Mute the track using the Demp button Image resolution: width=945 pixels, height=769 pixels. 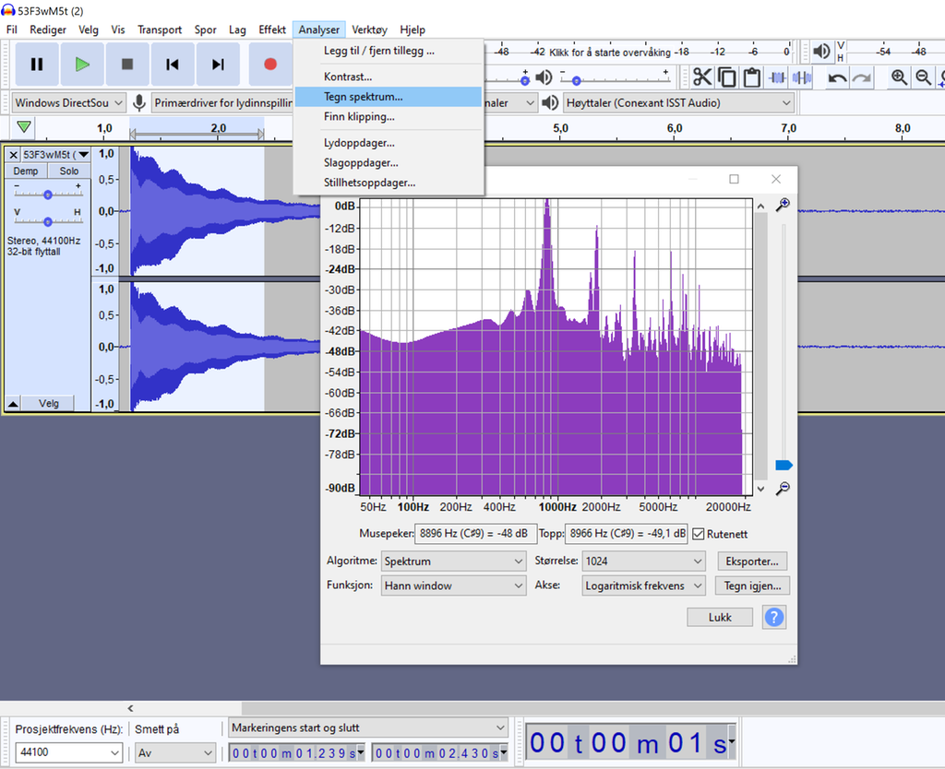(x=25, y=171)
